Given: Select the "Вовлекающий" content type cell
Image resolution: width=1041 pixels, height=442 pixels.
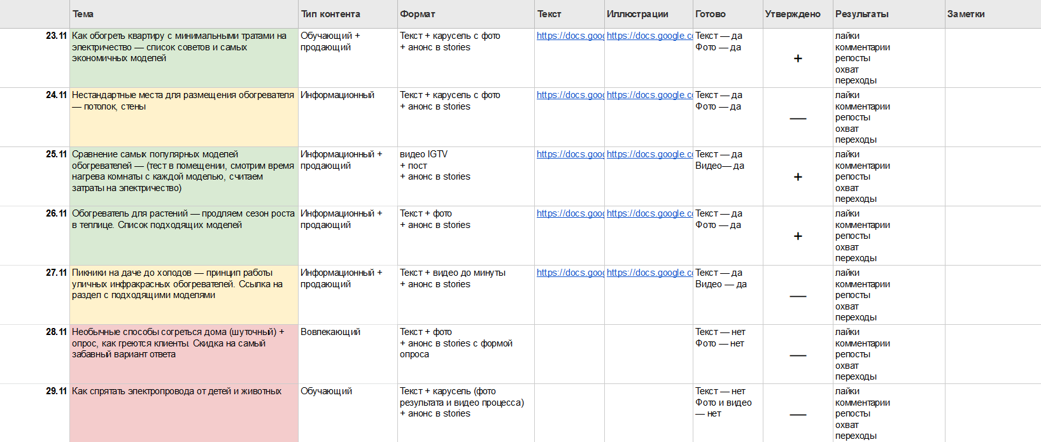Looking at the screenshot, I should point(348,354).
